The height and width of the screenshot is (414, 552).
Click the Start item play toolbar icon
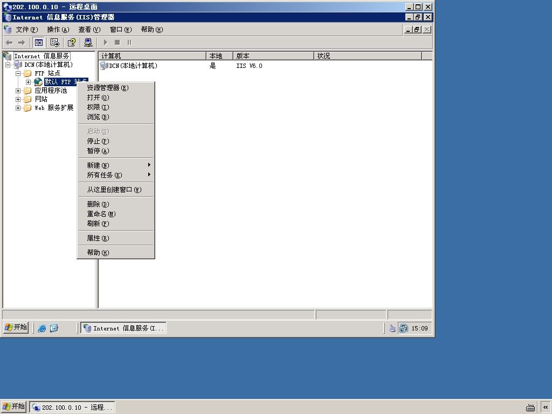coord(105,43)
